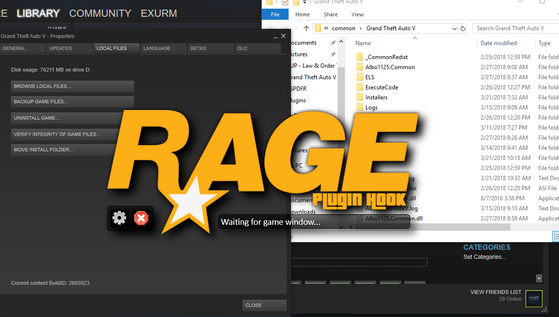
Task: Cancel loading with the red X icon
Action: click(x=141, y=218)
